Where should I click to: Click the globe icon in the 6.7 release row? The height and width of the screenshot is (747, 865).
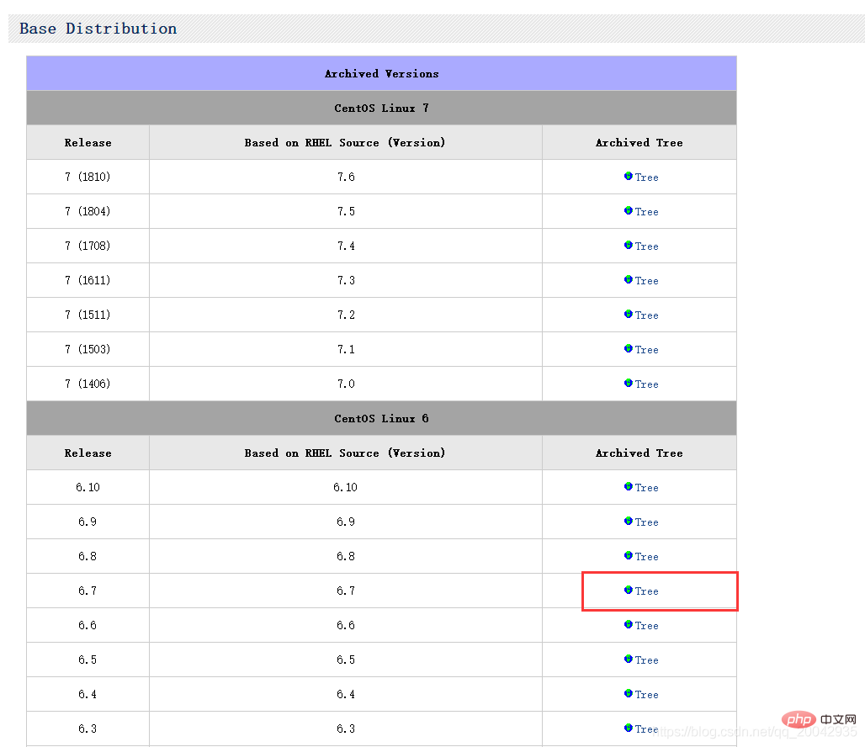coord(629,590)
